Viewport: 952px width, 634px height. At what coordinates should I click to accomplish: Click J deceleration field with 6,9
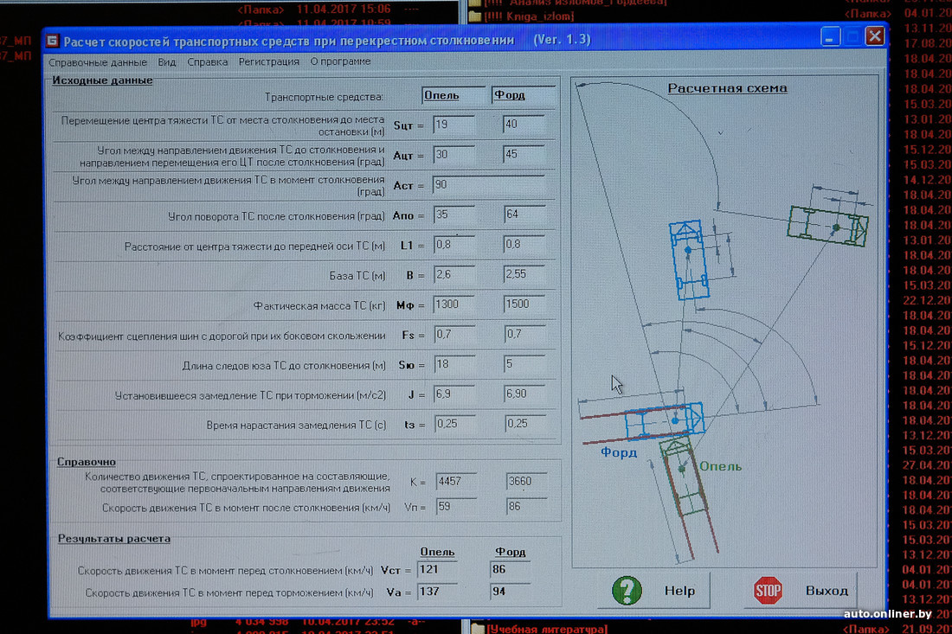click(455, 394)
